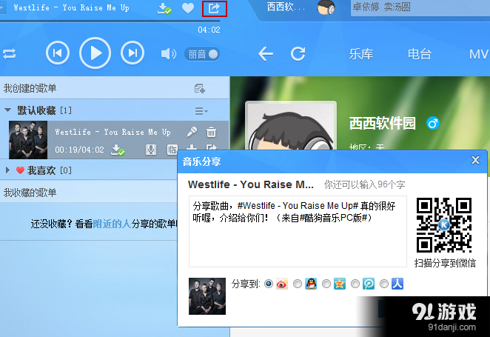This screenshot has width=490, height=337.
Task: Click the downloaded icon in song row
Action: pyautogui.click(x=118, y=150)
